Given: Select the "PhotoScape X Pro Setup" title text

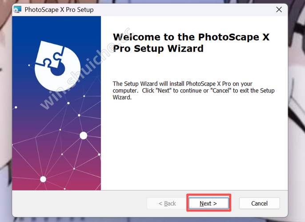Looking at the screenshot, I should click(59, 9).
